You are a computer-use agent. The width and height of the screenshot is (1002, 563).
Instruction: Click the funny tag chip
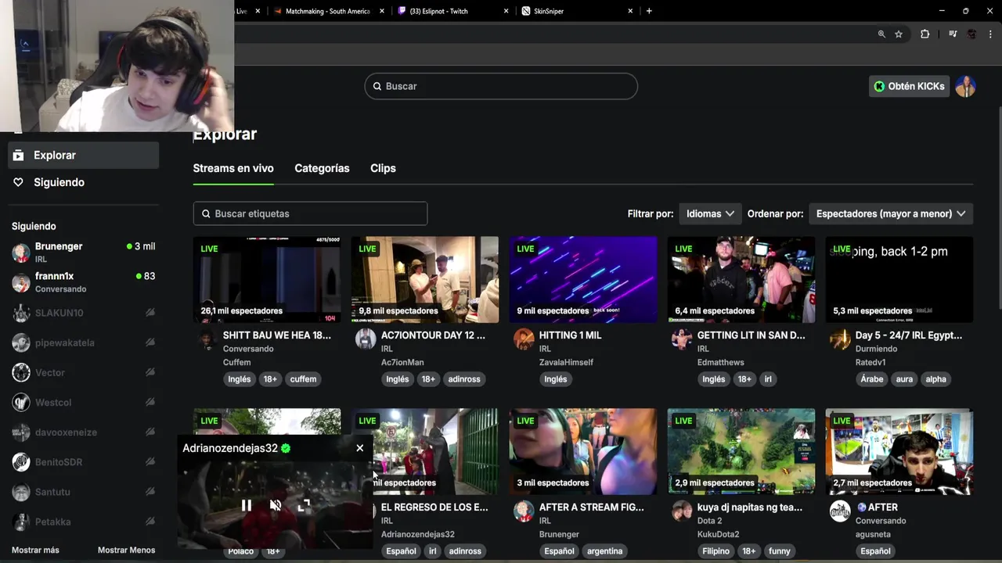point(780,551)
